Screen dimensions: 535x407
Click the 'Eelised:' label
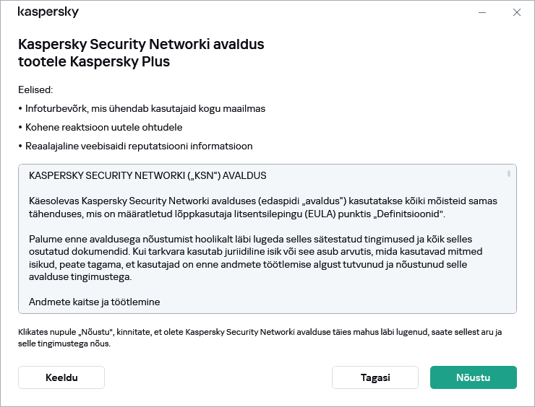point(36,89)
